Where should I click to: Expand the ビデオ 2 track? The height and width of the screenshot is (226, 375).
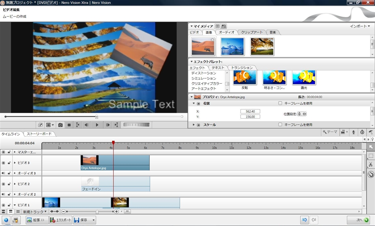click(15, 184)
